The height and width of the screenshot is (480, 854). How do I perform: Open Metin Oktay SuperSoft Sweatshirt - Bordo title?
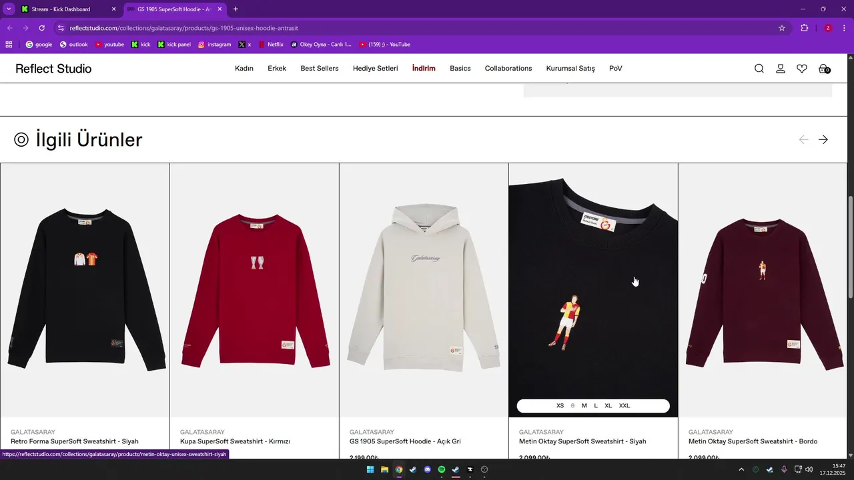coord(753,441)
